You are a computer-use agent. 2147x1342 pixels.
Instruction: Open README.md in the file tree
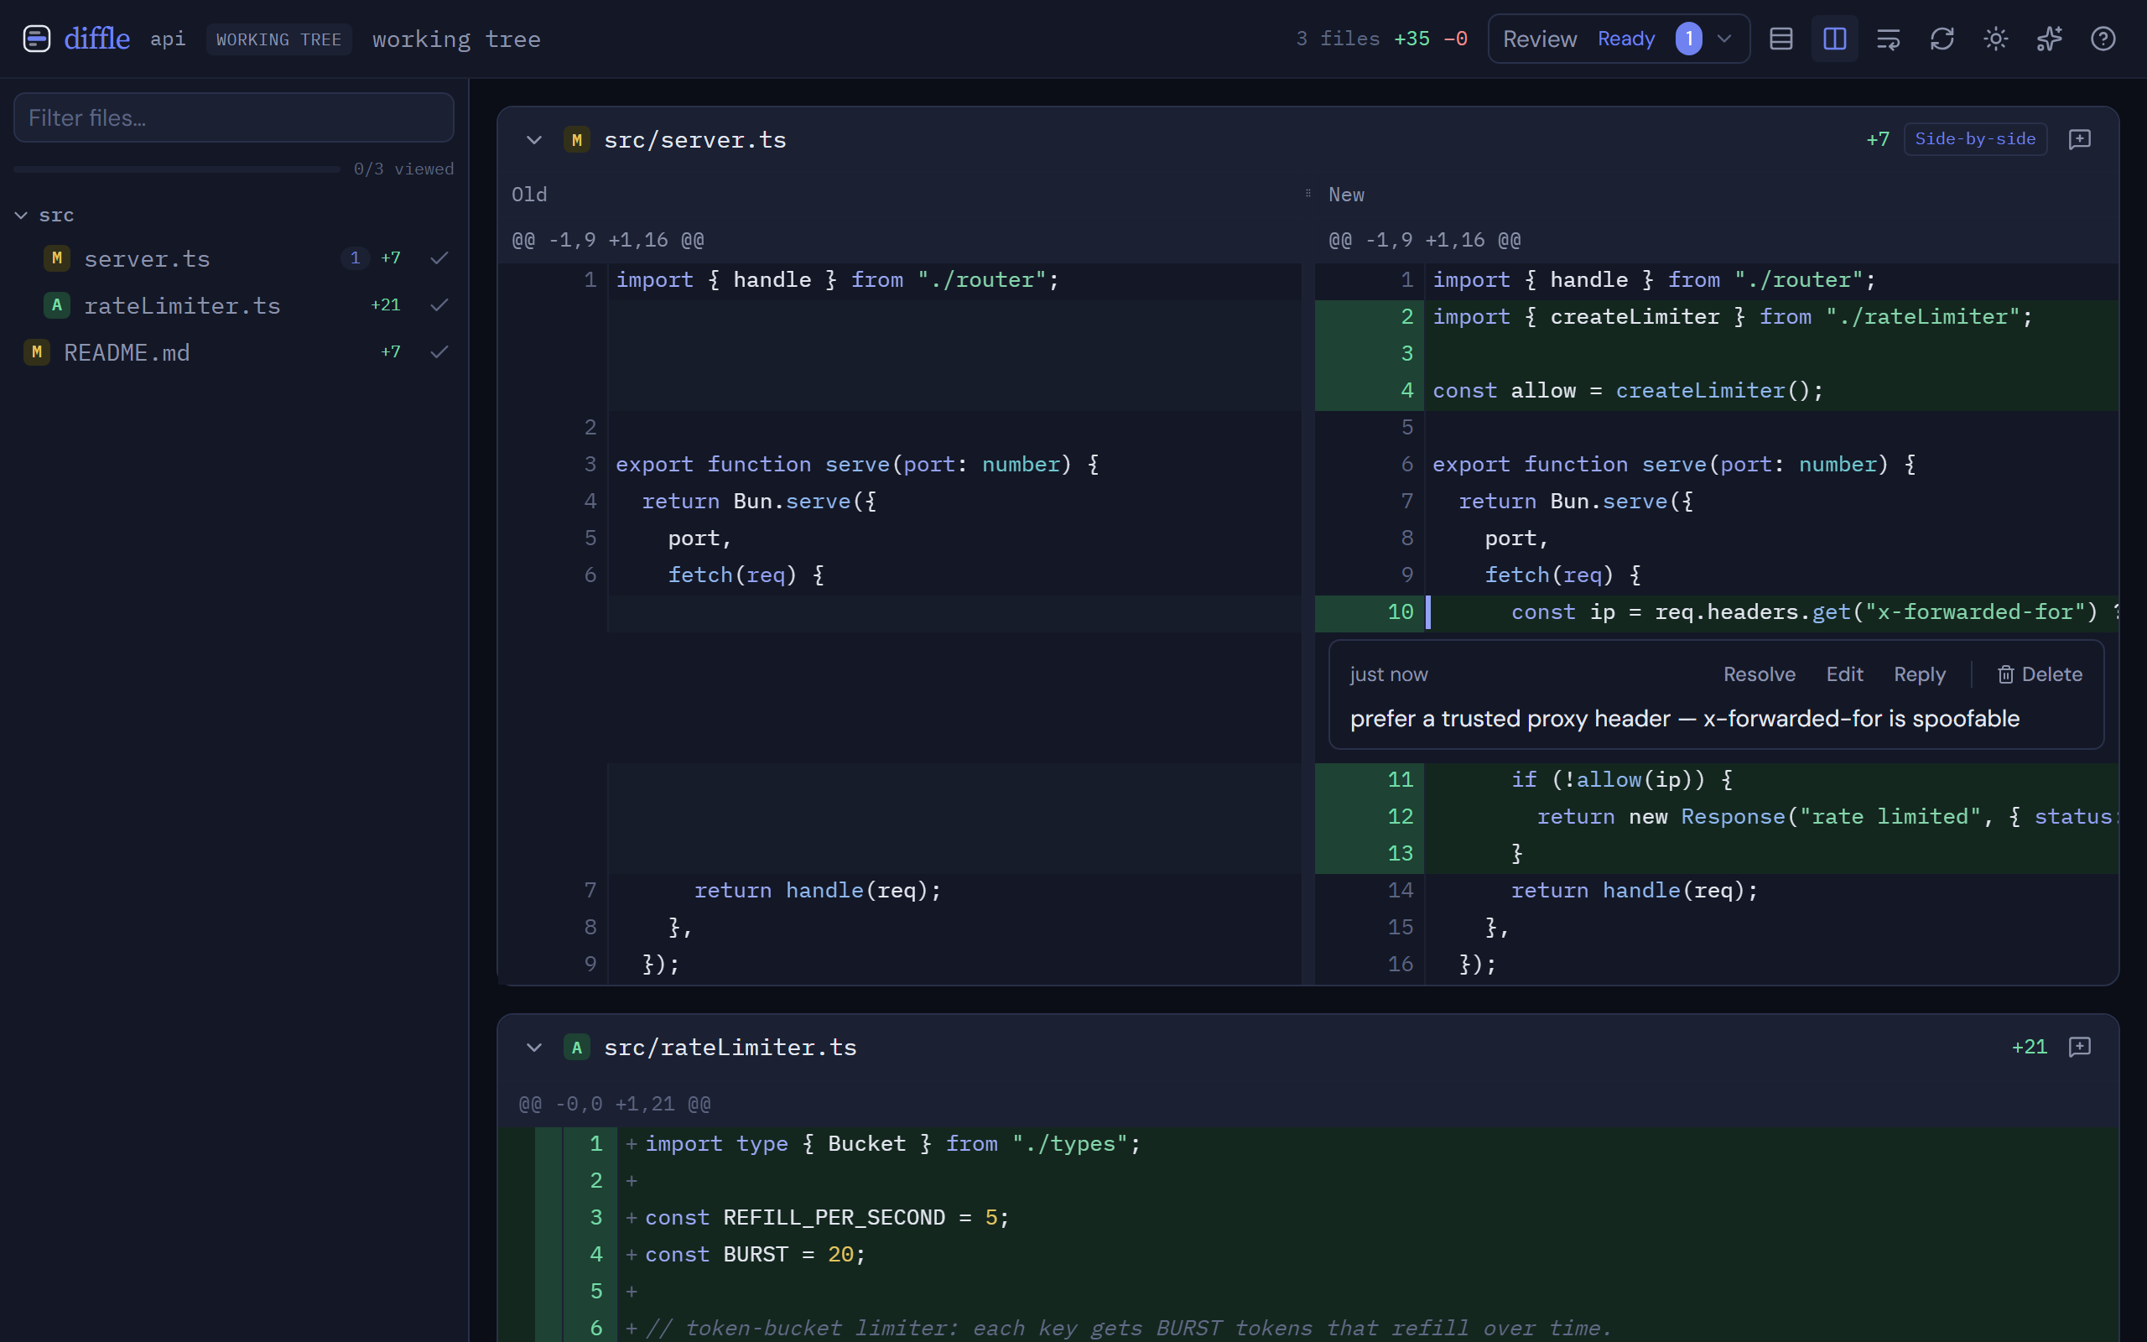[x=127, y=352]
